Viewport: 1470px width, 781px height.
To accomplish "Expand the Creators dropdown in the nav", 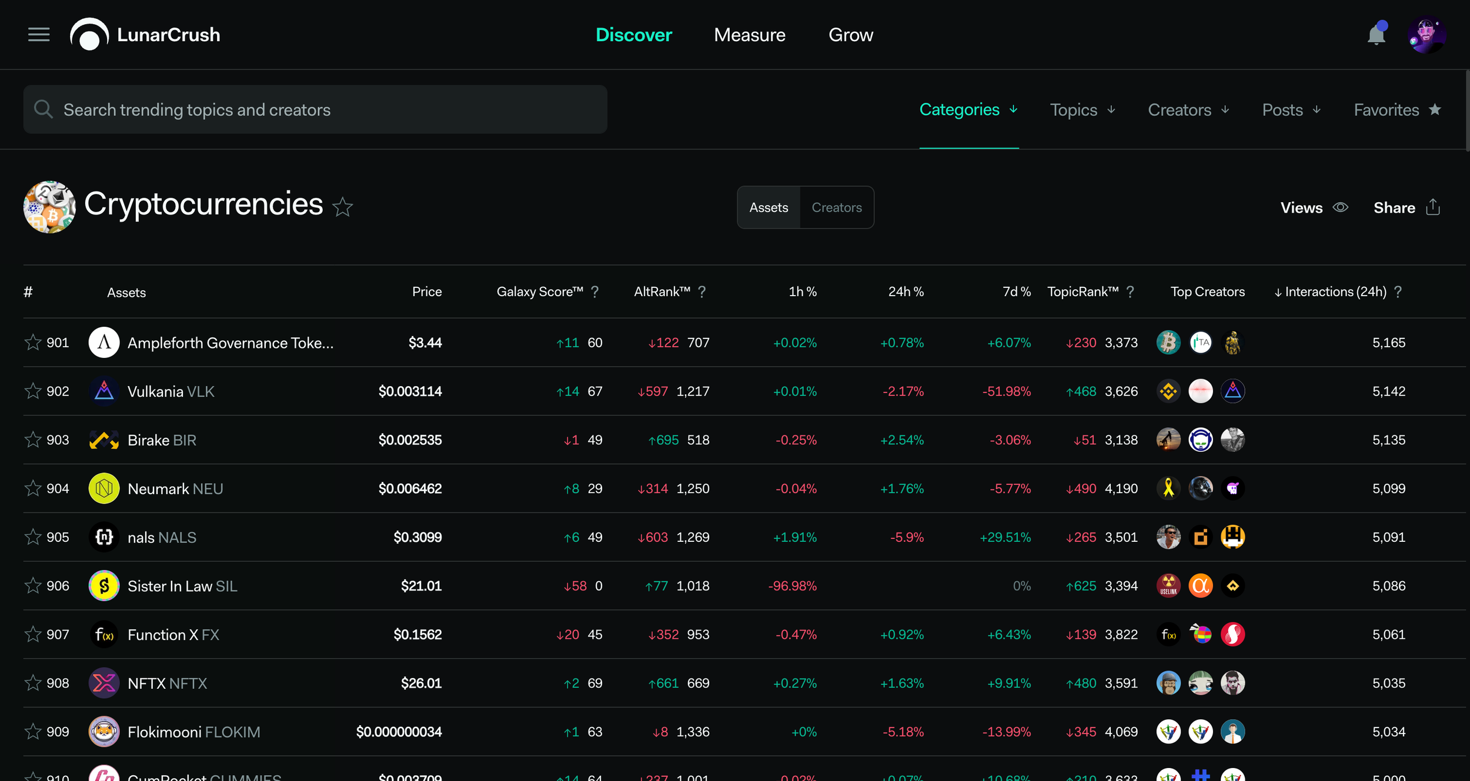I will [1188, 110].
